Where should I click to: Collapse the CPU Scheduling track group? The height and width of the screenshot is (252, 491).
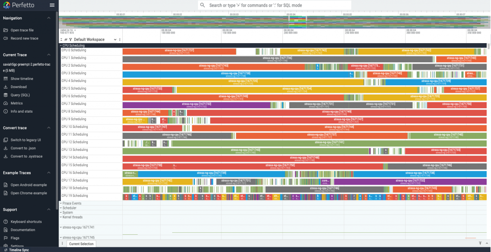[61, 46]
